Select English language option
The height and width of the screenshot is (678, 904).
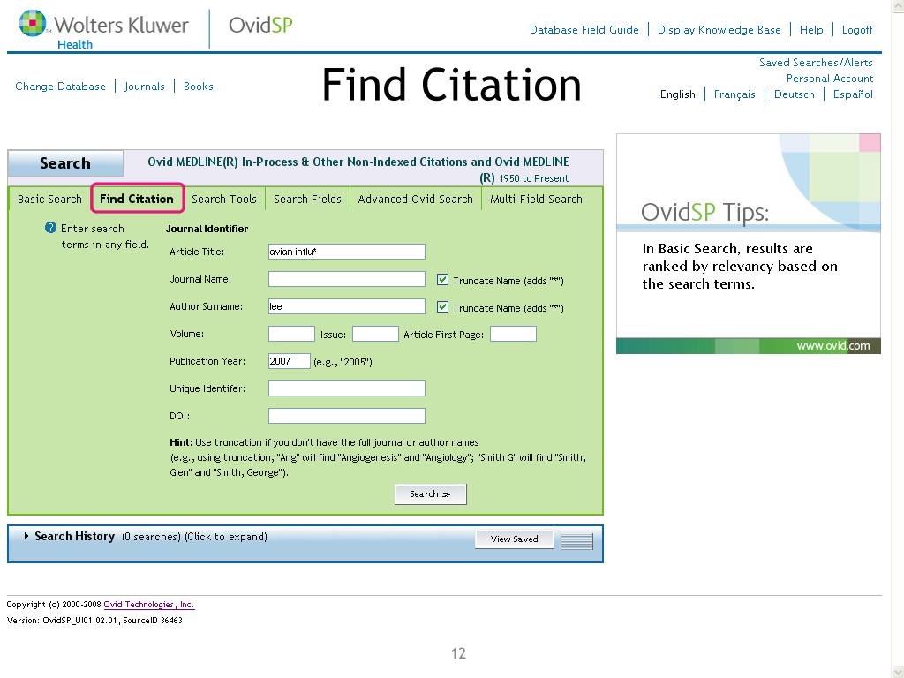677,94
